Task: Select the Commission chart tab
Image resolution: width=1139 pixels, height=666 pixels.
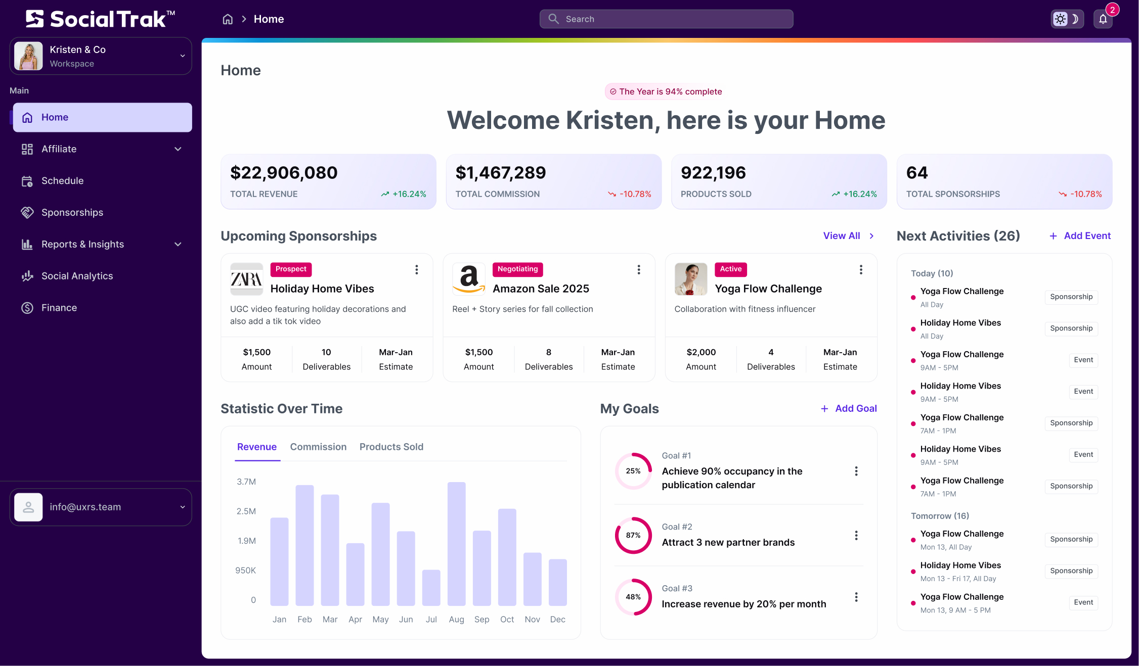Action: tap(318, 447)
